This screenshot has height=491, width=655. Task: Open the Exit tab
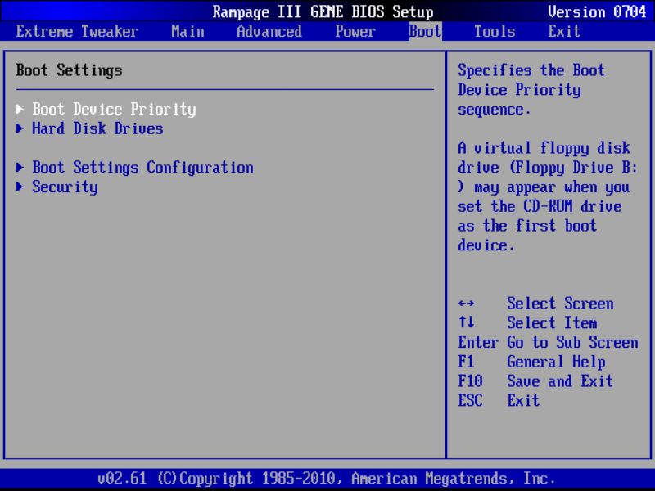(x=564, y=32)
